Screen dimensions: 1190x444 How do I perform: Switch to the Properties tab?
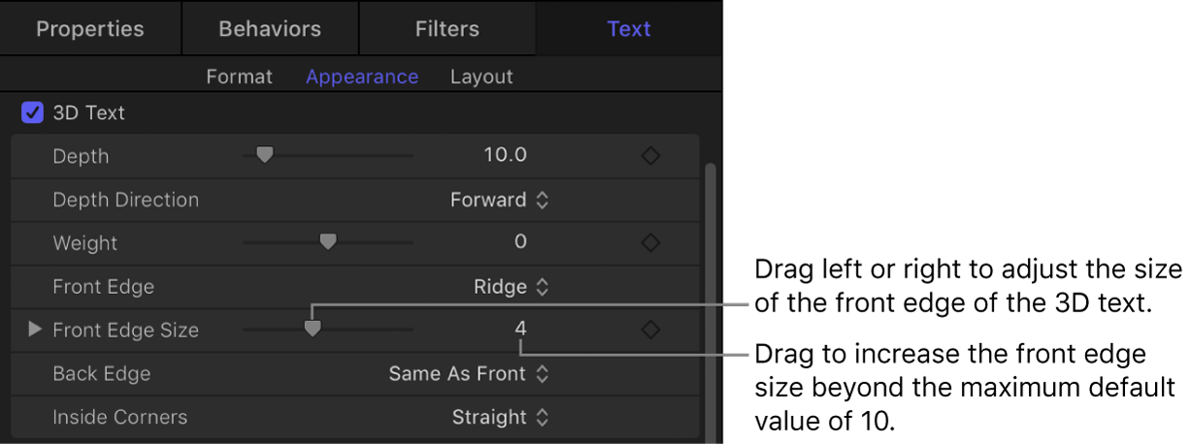(89, 28)
